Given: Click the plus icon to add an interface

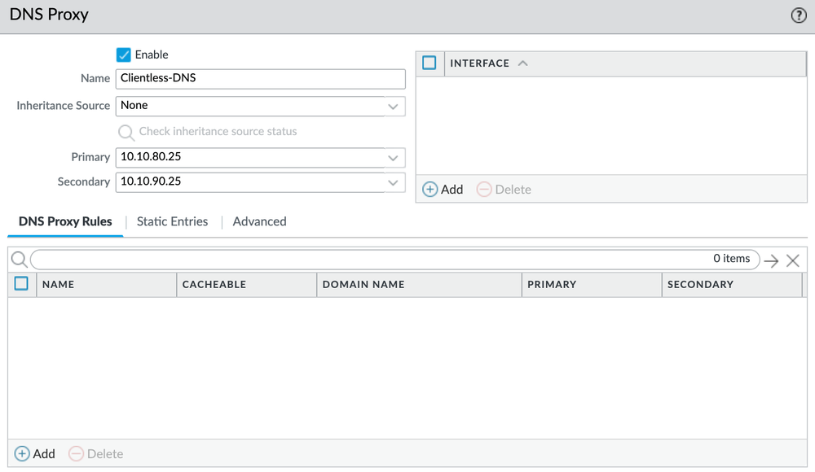Looking at the screenshot, I should 430,189.
